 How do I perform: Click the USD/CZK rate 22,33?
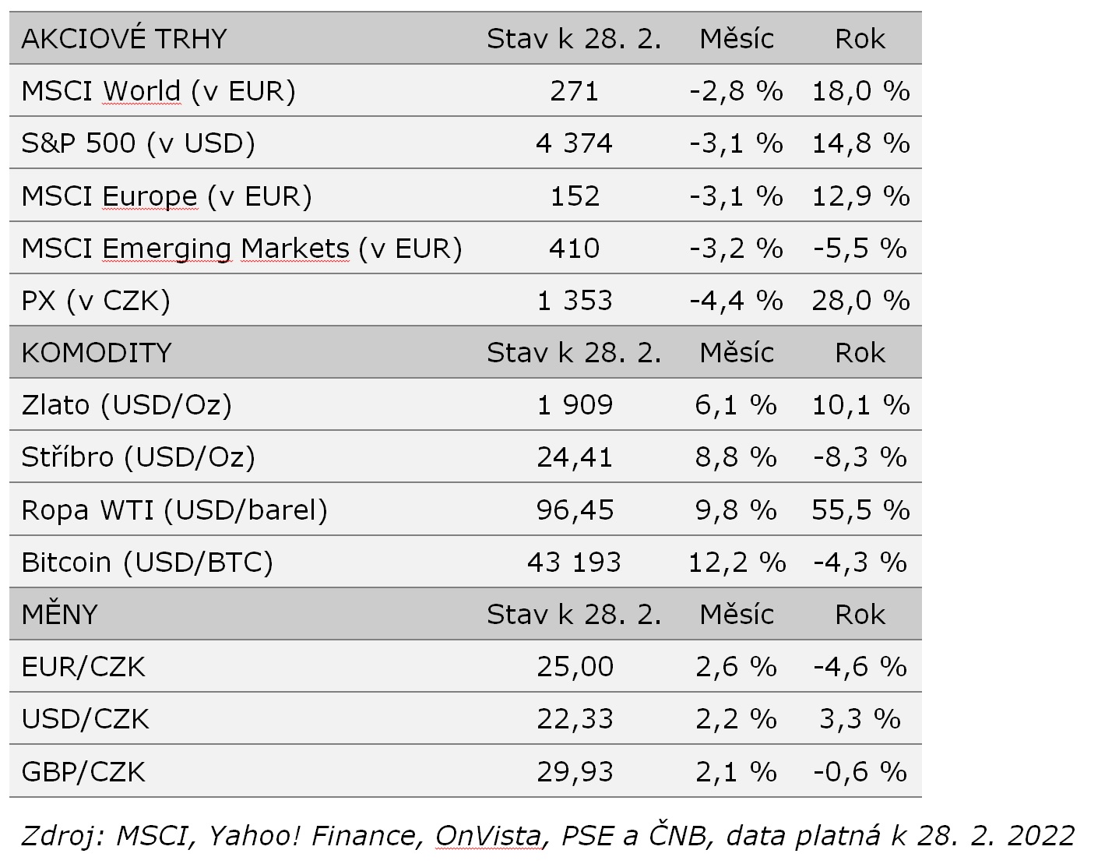[x=575, y=719]
